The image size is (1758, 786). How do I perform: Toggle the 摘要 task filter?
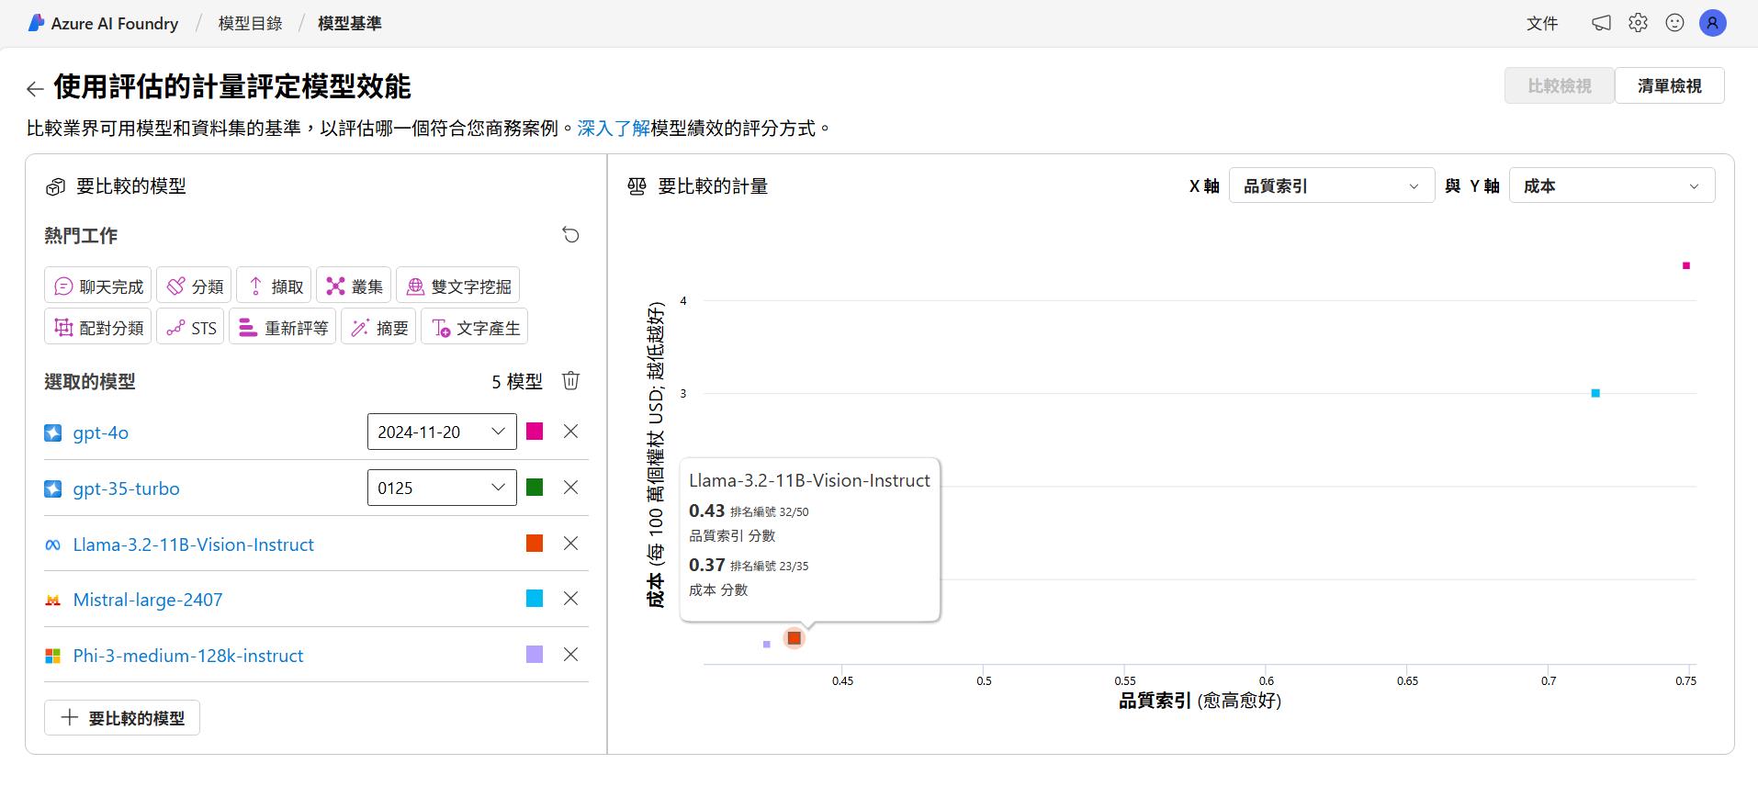pyautogui.click(x=379, y=328)
